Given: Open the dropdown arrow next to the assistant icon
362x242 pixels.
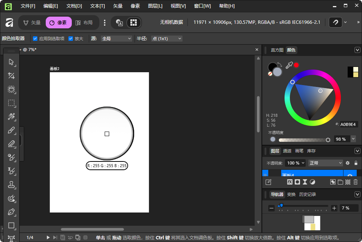Looking at the screenshot, I should [x=345, y=22].
